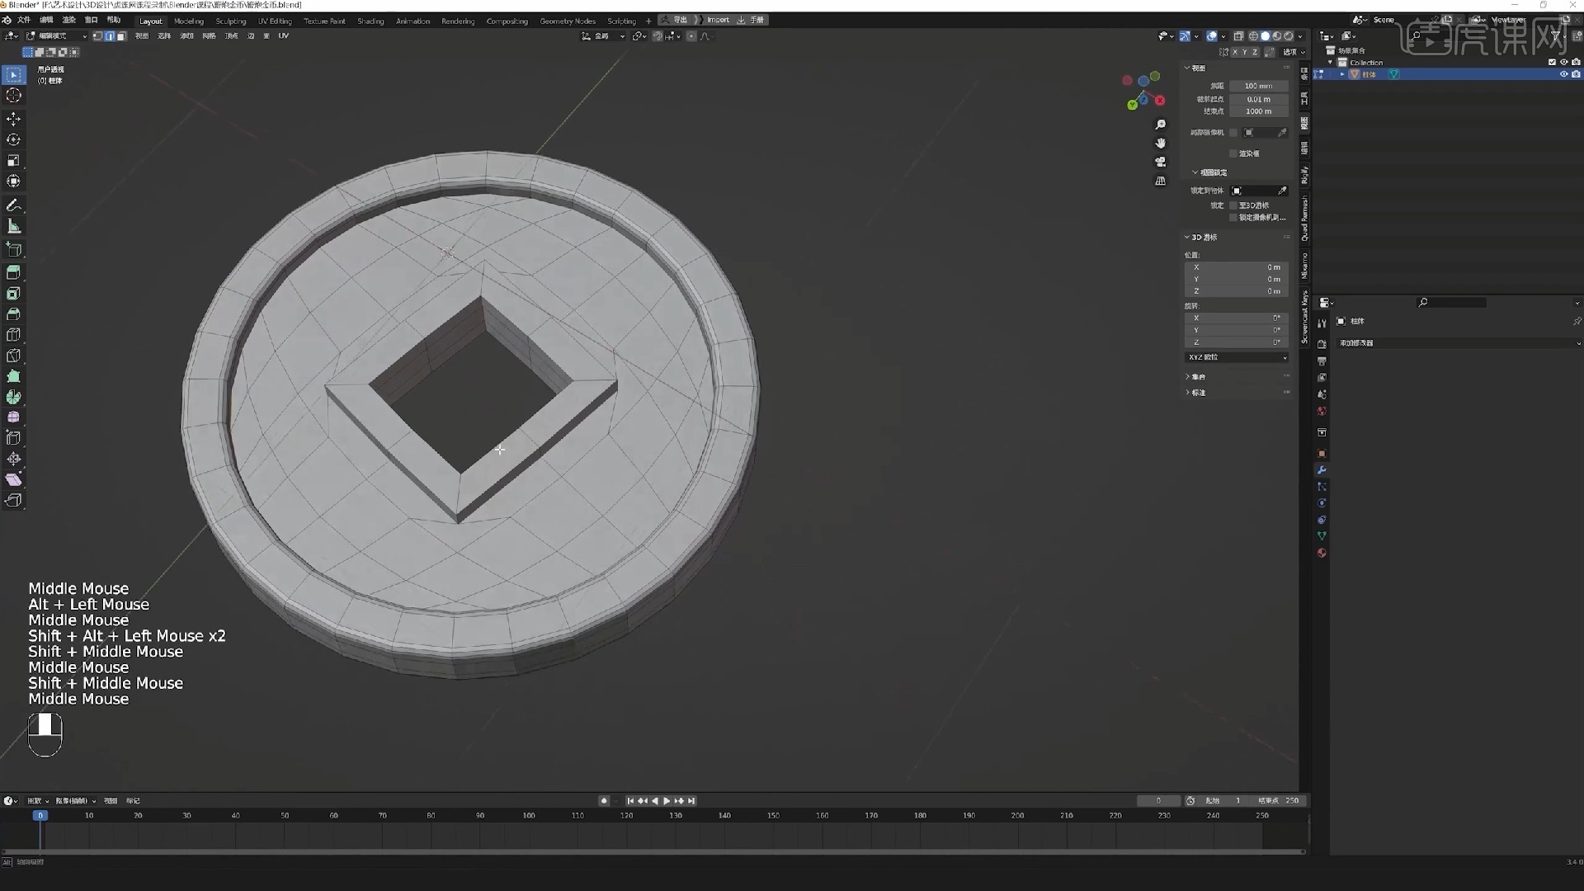
Task: Select the Inset Faces tool
Action: tap(13, 294)
